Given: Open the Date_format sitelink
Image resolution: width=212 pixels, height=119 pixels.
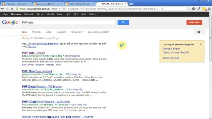Looking at the screenshot, I should (x=28, y=65).
